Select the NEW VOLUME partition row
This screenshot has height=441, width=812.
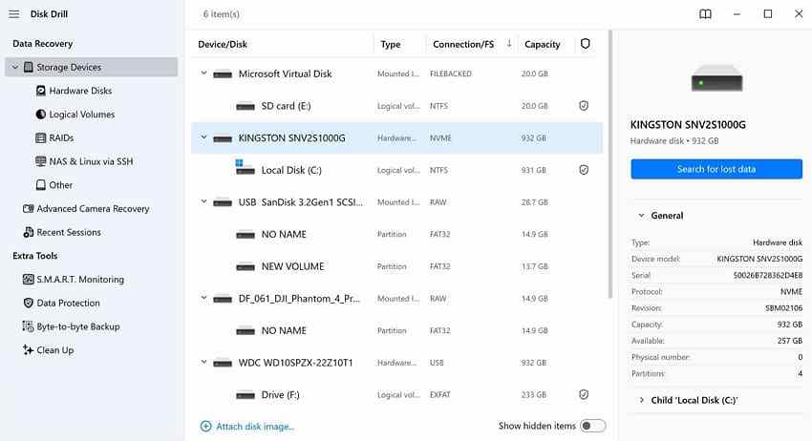tap(396, 266)
